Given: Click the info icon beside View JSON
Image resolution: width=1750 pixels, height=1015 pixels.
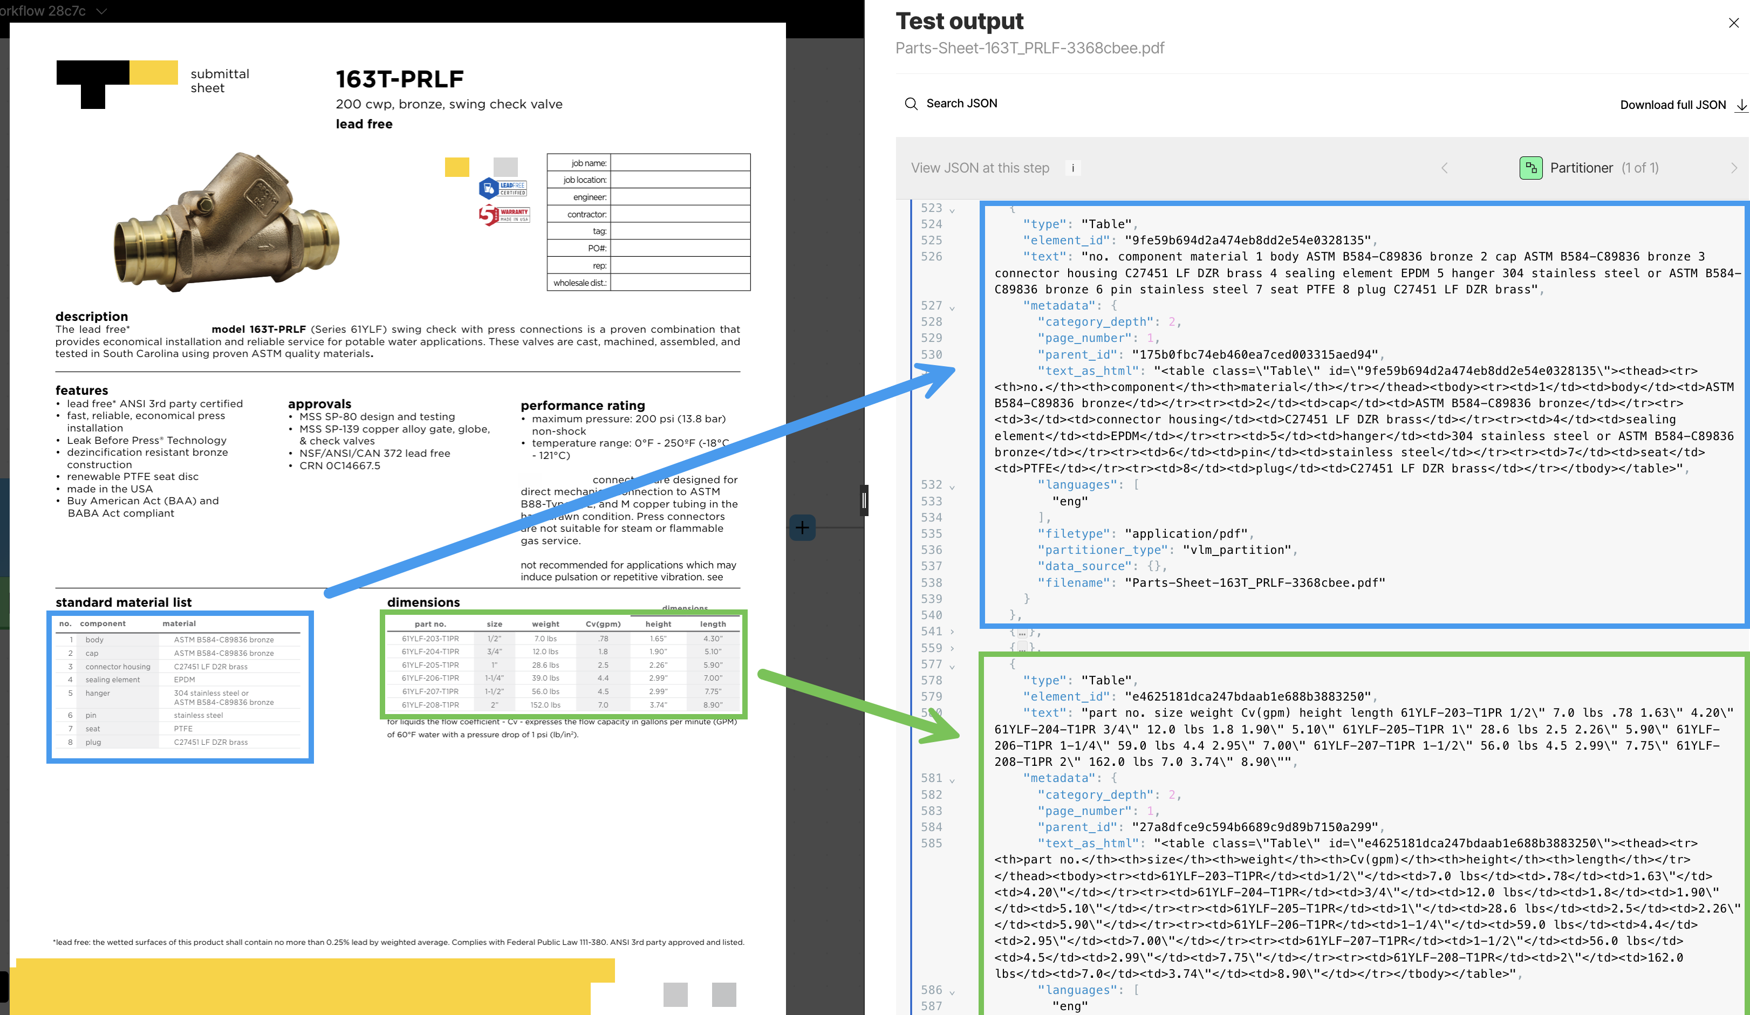Looking at the screenshot, I should (1073, 168).
